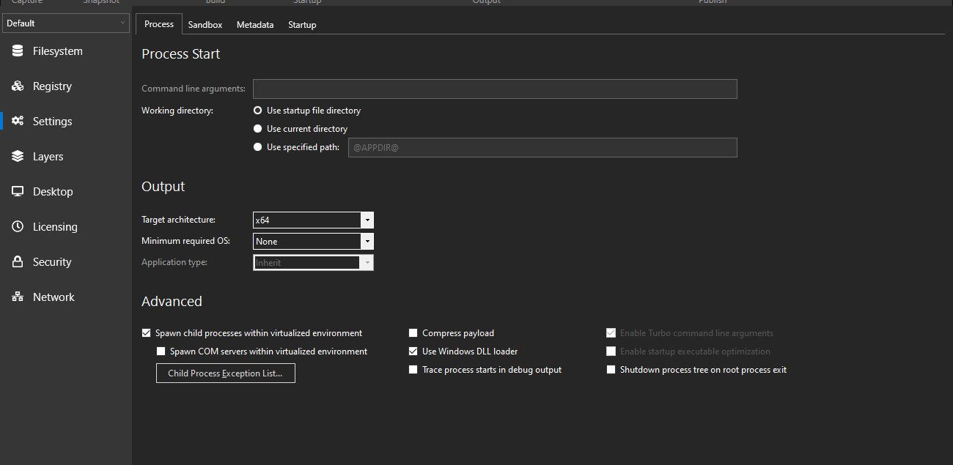
Task: Click the Command line arguments input field
Action: 495,89
